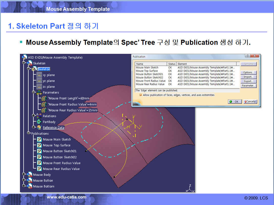Image resolution: width=274 pixels, height=205 pixels.
Task: Collapse the highlighted Skeleton part node
Action: tap(28, 69)
